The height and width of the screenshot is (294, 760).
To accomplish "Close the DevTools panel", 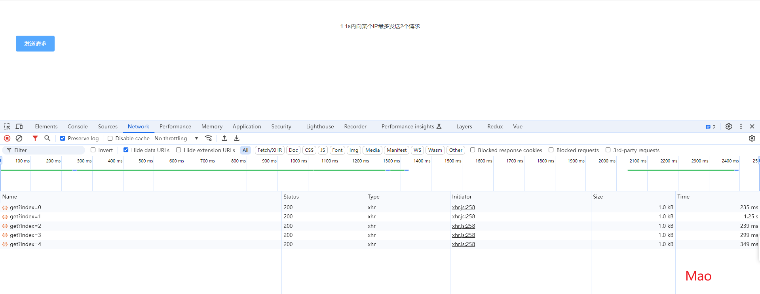I will (x=752, y=126).
